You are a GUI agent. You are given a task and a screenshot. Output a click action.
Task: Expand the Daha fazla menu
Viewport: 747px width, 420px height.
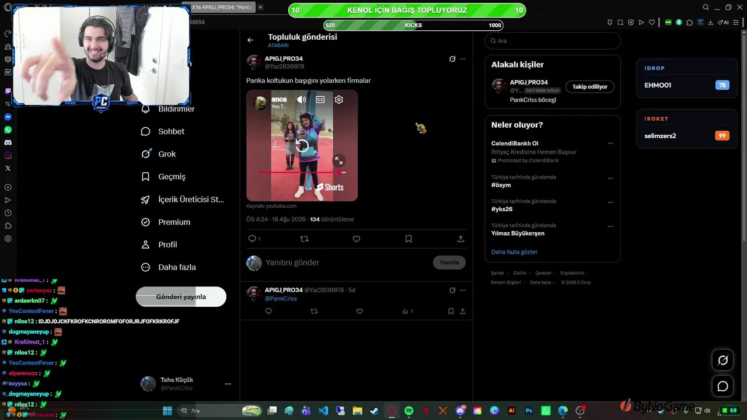pos(169,267)
